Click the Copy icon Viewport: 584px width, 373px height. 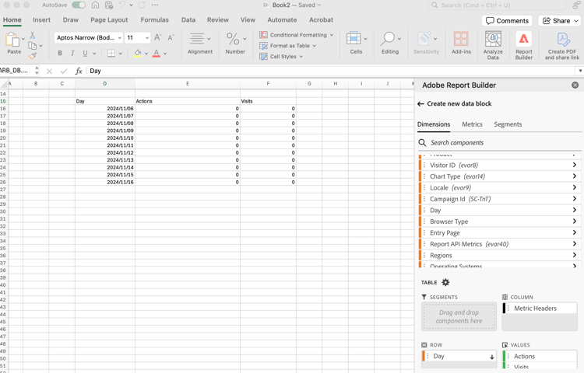[33, 46]
